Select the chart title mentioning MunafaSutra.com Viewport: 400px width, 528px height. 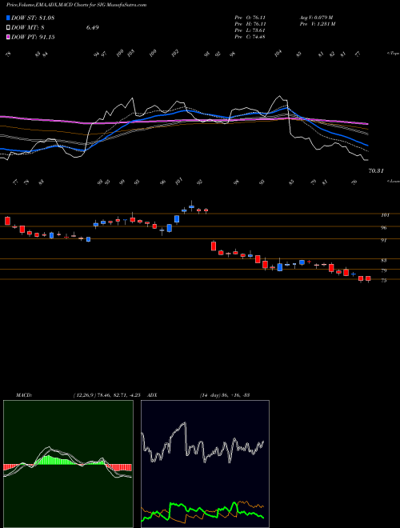point(76,5)
